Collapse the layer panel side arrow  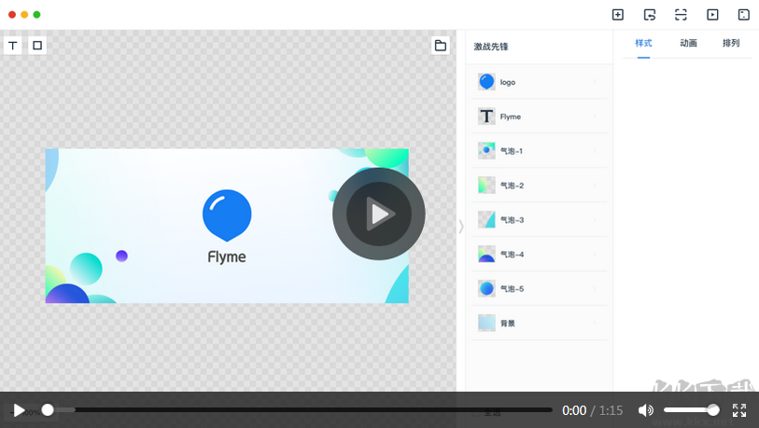pos(461,227)
